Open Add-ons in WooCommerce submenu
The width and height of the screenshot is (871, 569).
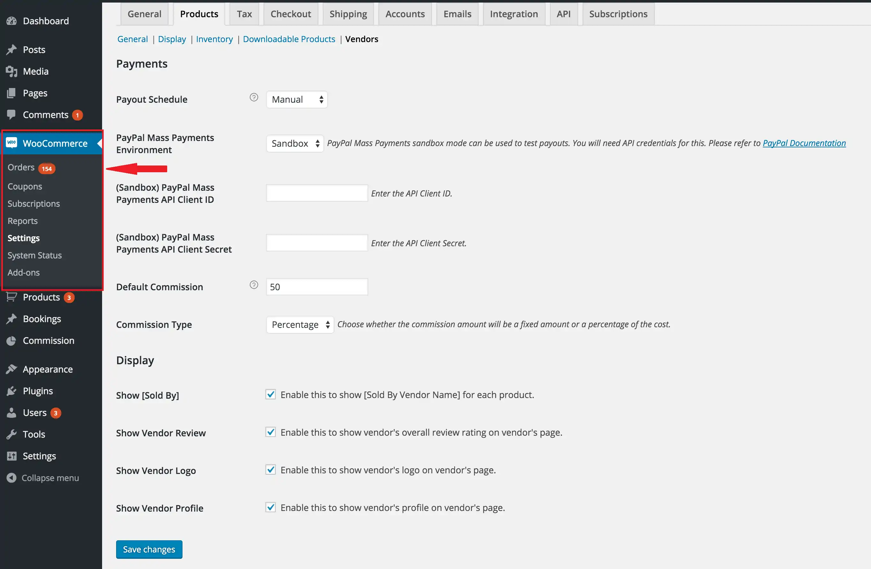[x=23, y=272]
